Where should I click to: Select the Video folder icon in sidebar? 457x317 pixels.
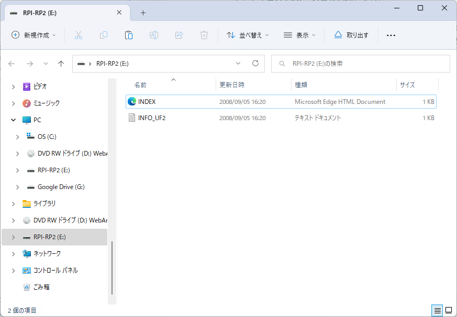click(x=27, y=87)
